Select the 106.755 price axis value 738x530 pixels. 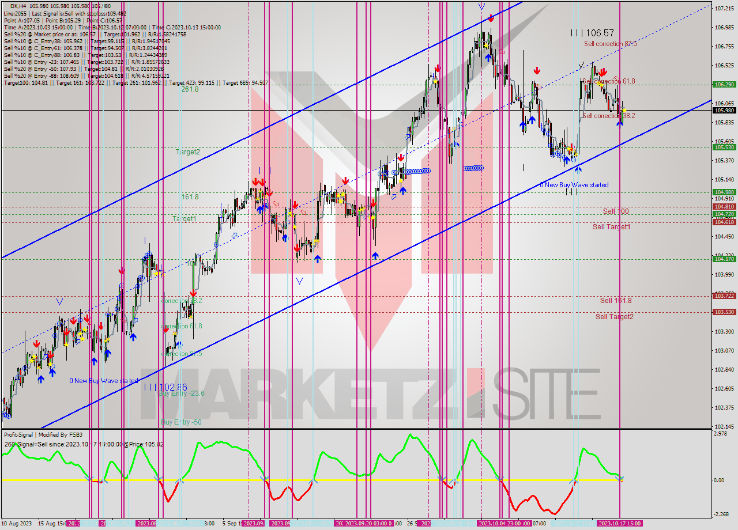point(723,47)
